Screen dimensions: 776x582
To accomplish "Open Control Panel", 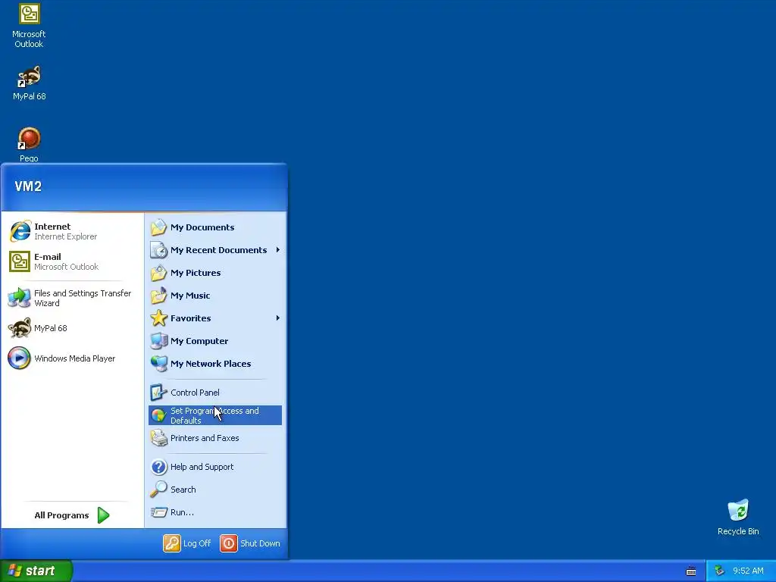I will (x=215, y=393).
